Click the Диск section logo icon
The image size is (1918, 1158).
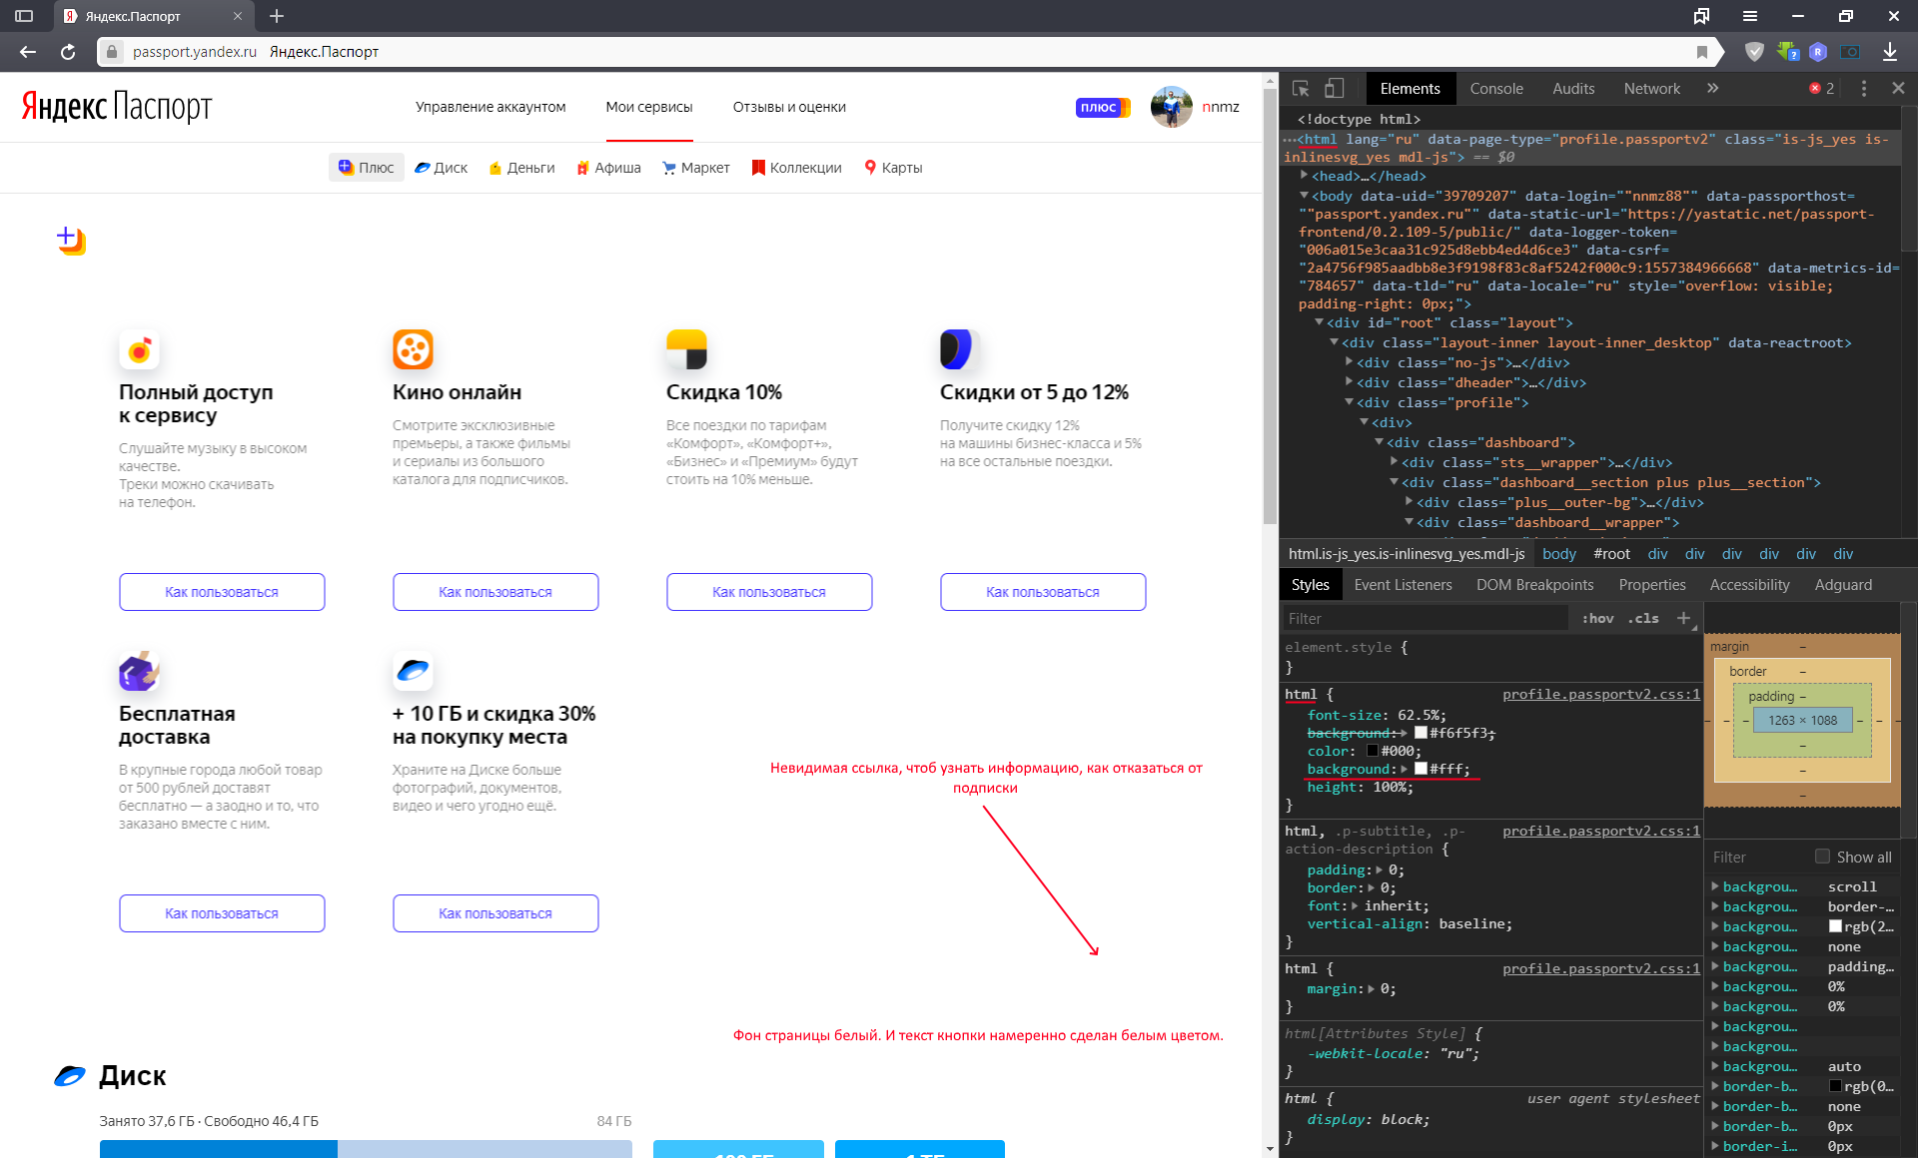[69, 1076]
